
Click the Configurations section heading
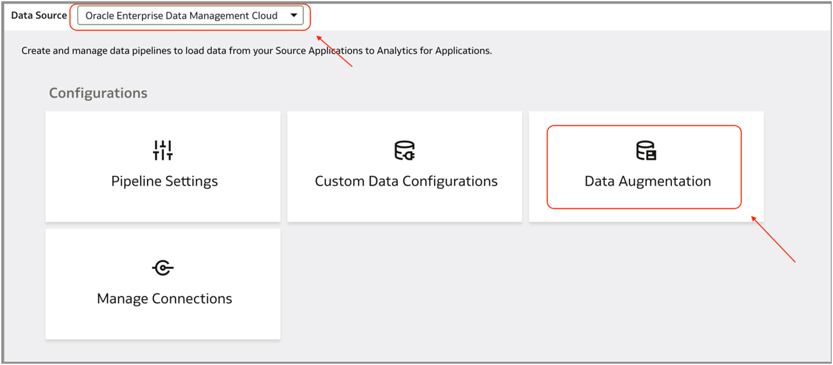pos(98,93)
